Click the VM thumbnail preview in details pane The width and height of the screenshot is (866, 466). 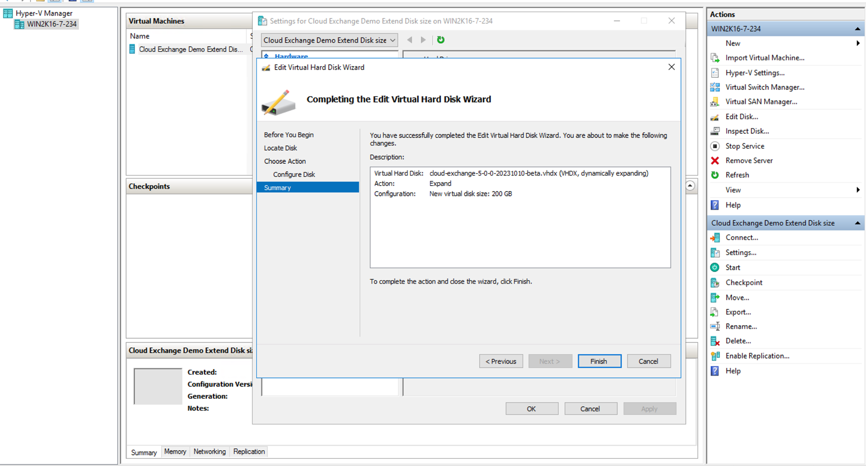[x=158, y=387]
